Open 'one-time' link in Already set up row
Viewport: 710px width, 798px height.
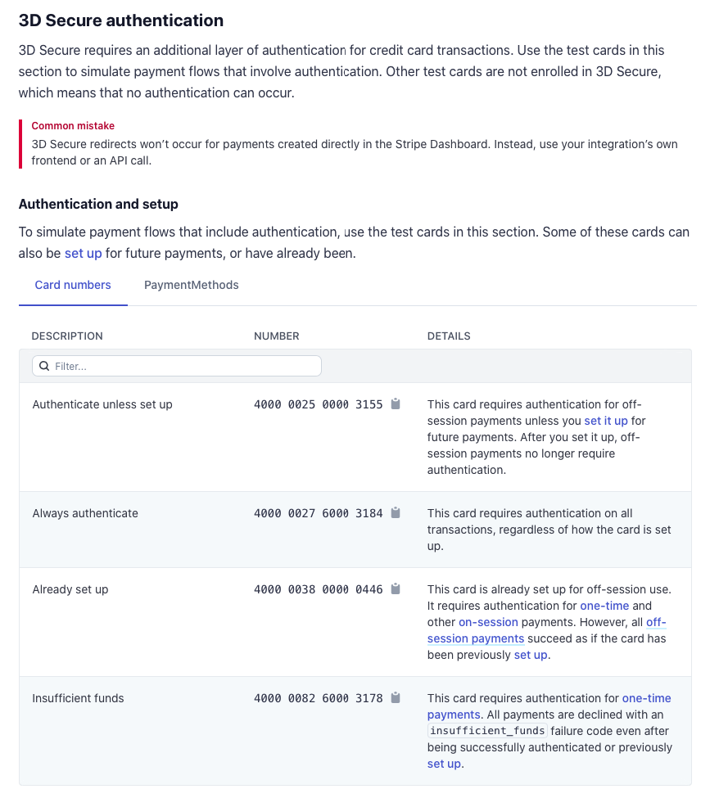point(604,606)
